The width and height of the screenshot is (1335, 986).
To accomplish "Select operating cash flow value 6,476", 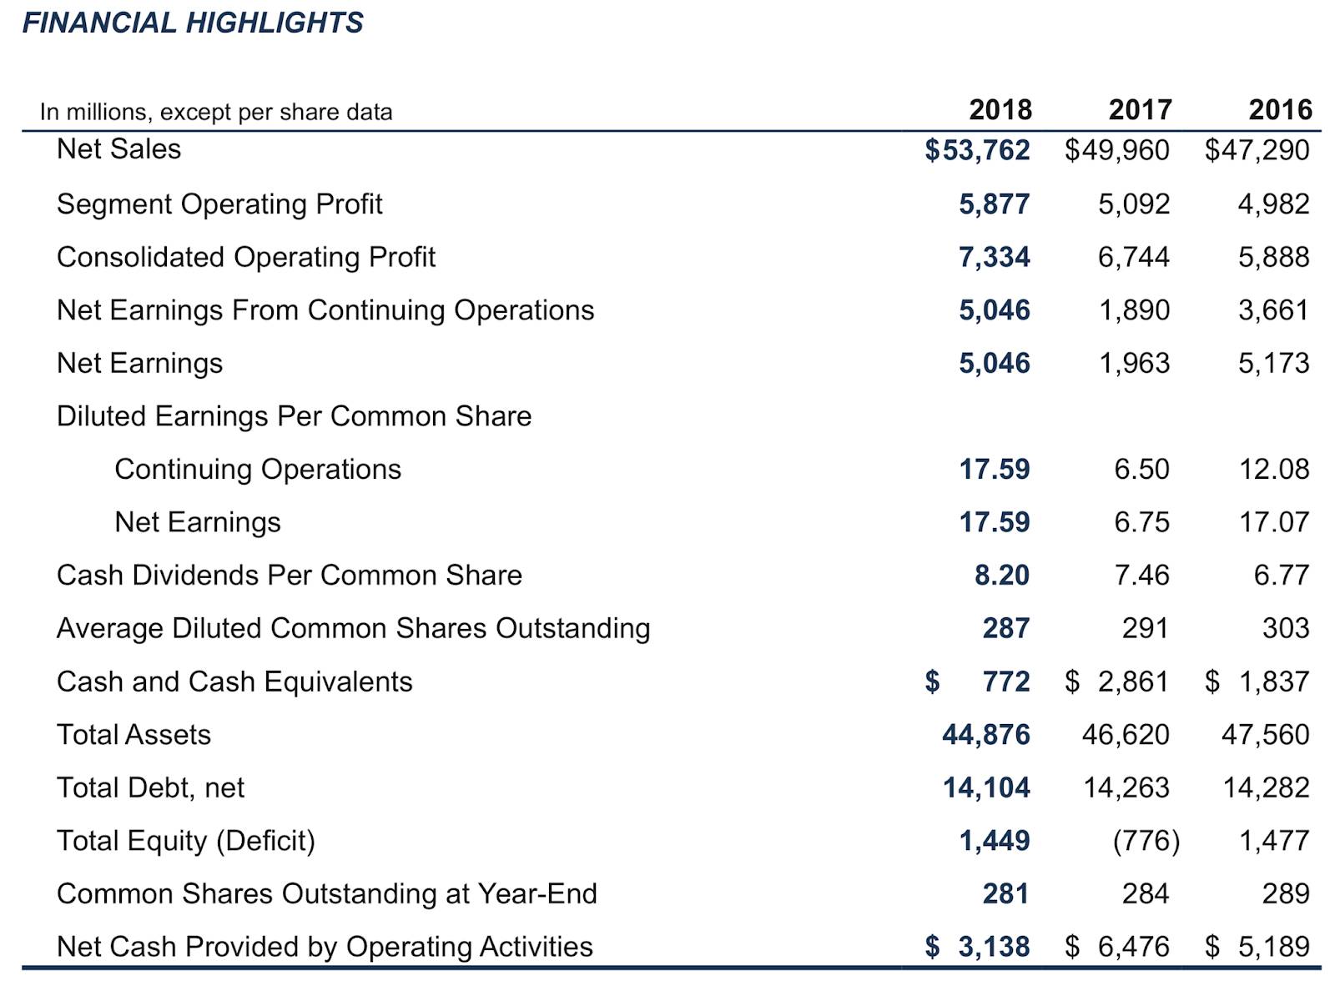I will (1134, 948).
